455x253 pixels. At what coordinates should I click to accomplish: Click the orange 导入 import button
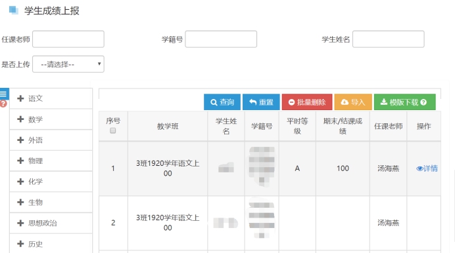click(x=353, y=102)
